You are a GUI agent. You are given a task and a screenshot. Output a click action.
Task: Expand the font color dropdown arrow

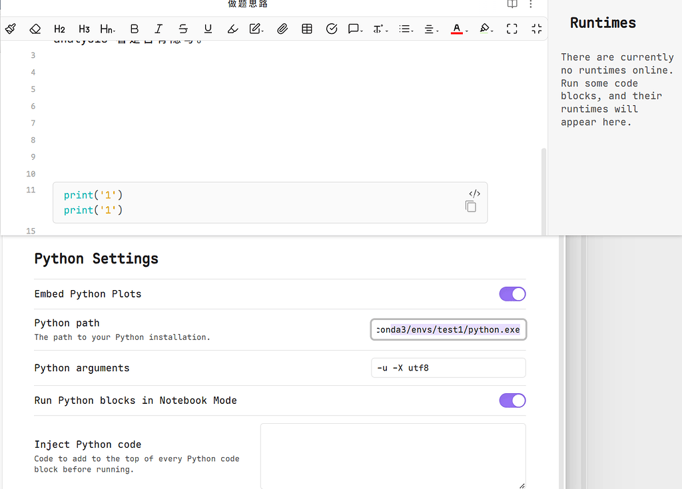pos(467,31)
